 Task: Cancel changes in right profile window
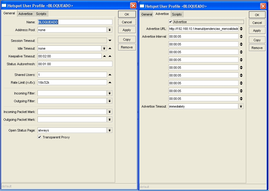(x=257, y=23)
